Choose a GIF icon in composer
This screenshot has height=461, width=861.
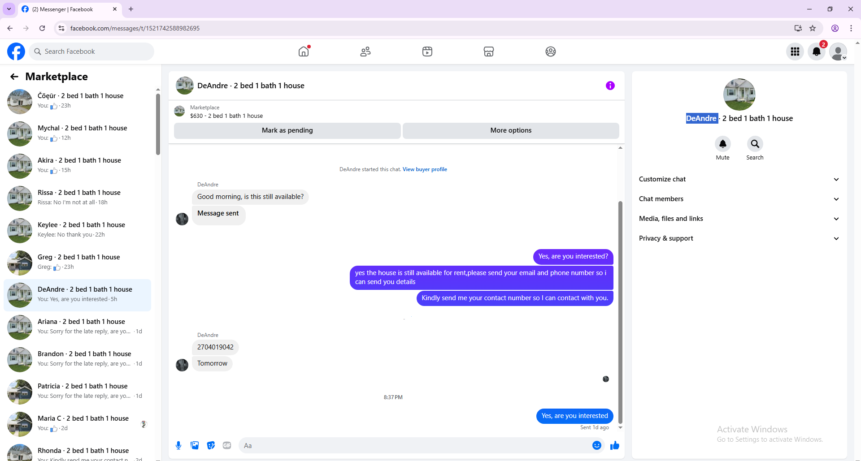pyautogui.click(x=227, y=445)
